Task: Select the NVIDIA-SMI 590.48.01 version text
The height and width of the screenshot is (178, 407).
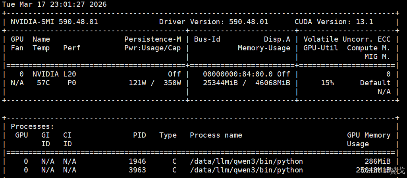Action: click(54, 22)
